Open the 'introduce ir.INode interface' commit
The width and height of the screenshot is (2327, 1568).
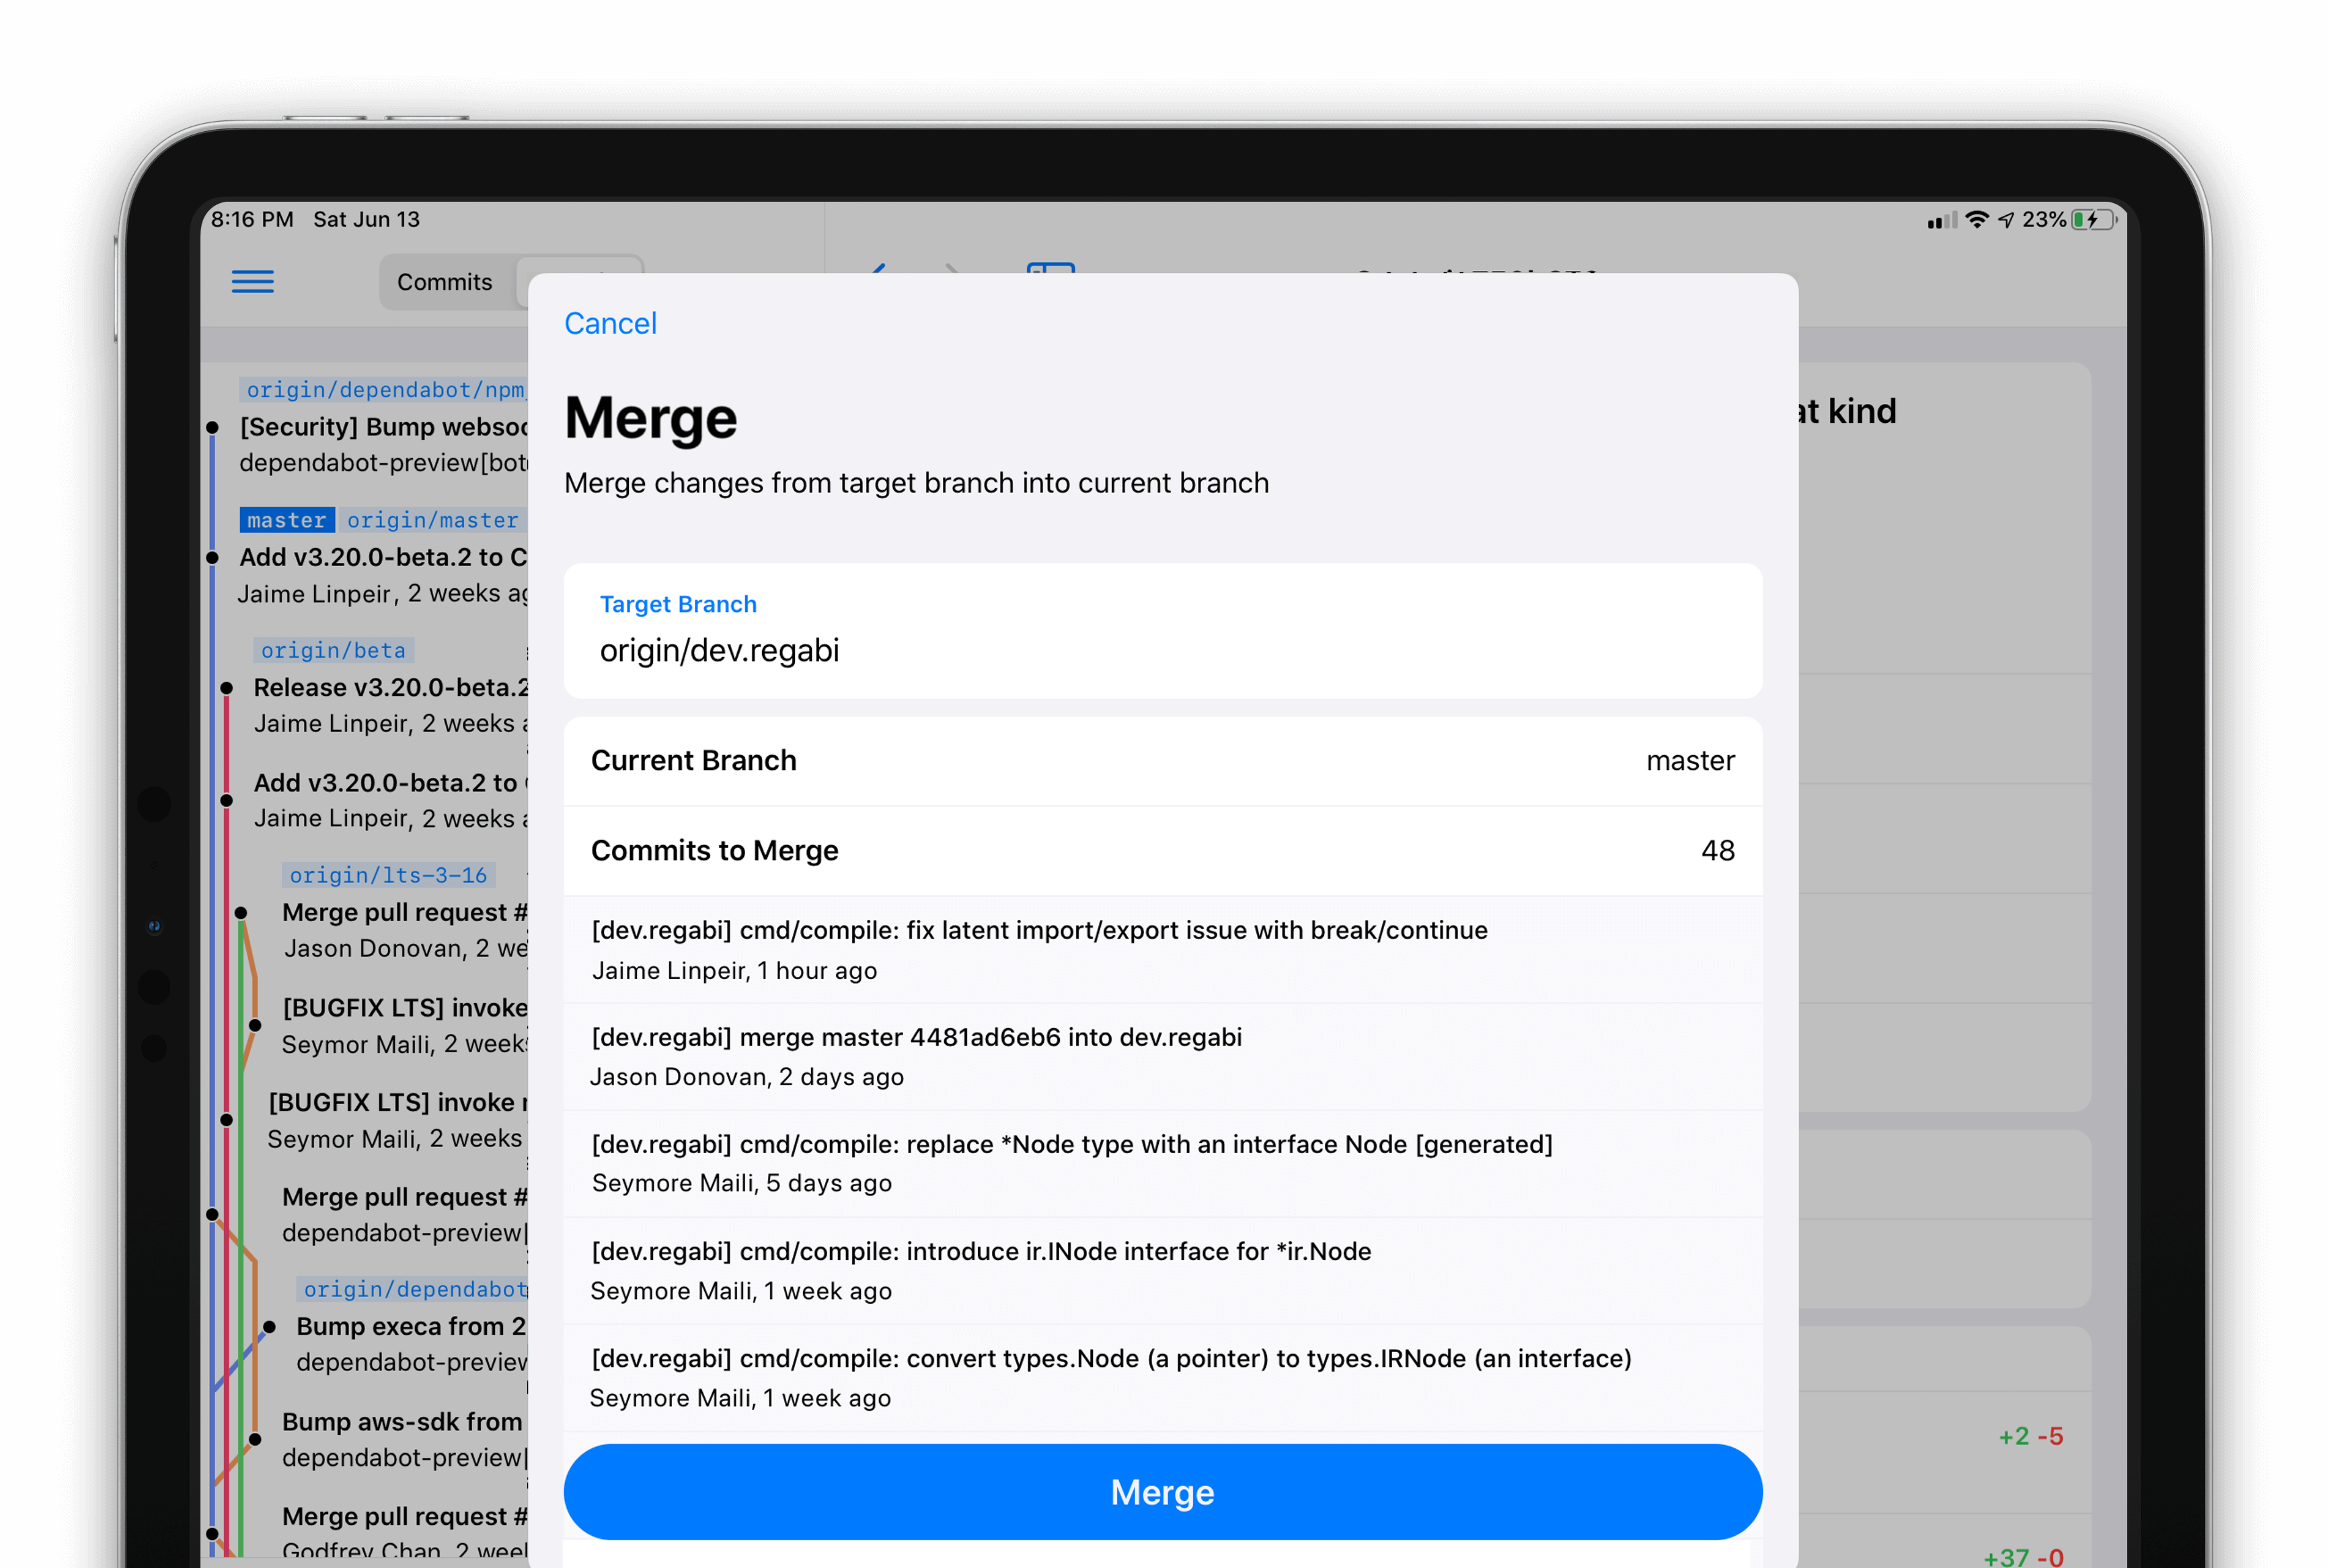click(1162, 1270)
